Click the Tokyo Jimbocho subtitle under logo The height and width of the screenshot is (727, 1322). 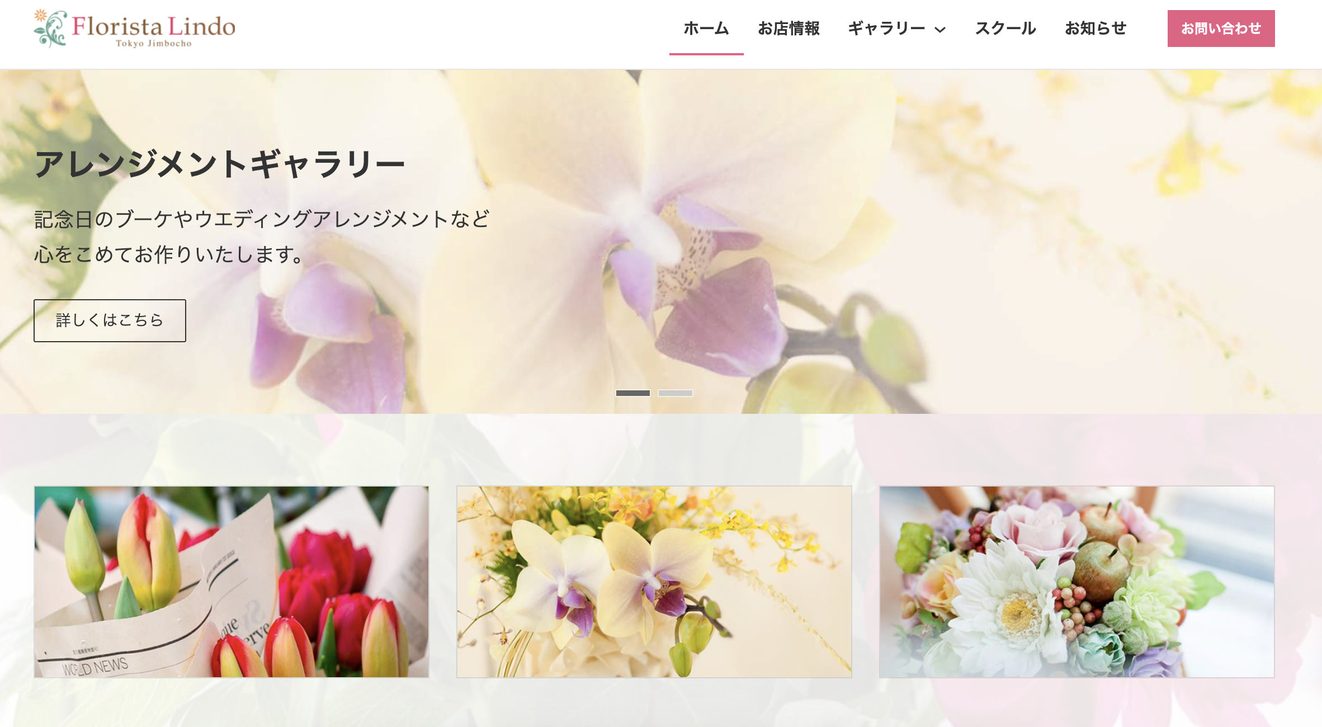(x=153, y=44)
